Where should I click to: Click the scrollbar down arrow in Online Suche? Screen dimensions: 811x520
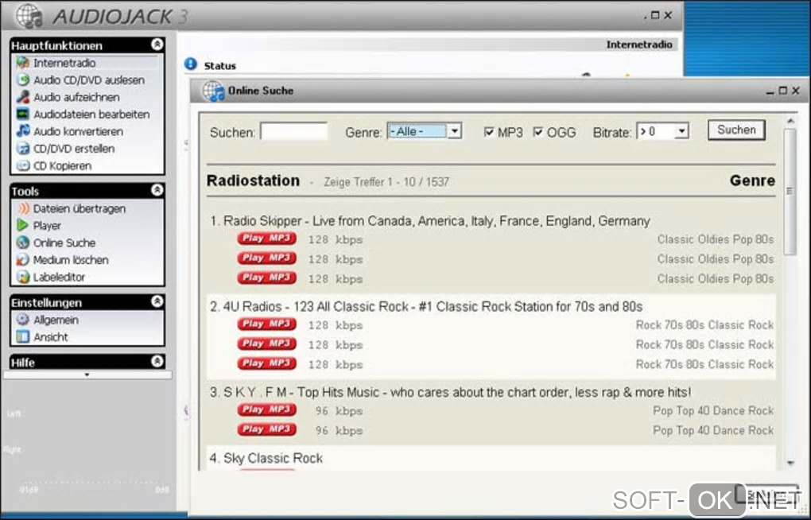(x=790, y=463)
